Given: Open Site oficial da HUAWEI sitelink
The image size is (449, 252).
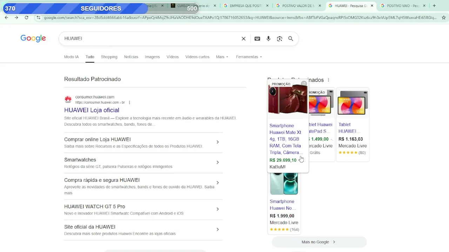Looking at the screenshot, I should (90, 227).
